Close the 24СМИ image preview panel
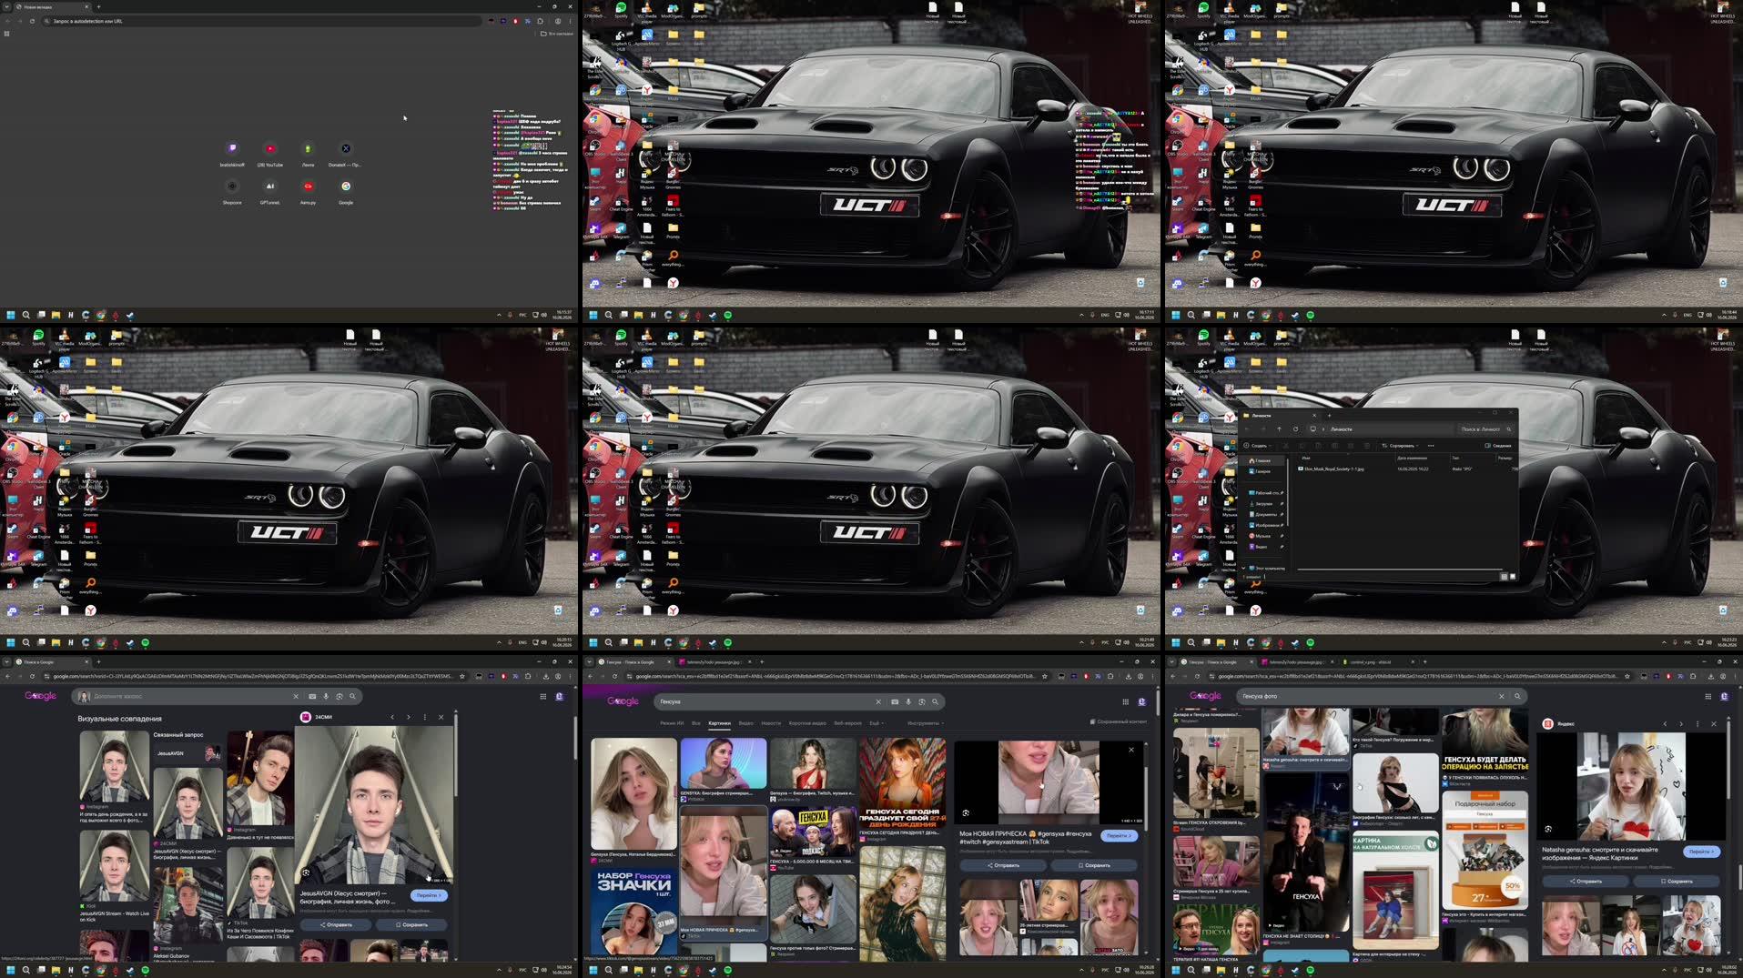Image resolution: width=1743 pixels, height=978 pixels. coord(441,717)
